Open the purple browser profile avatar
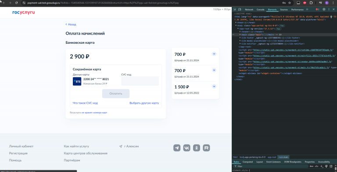 point(326,3)
